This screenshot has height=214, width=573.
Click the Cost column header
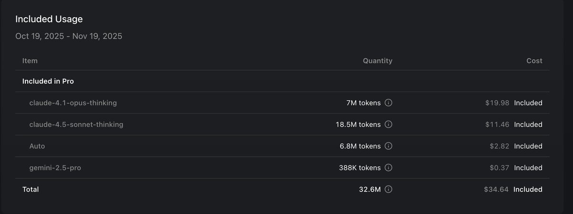(x=534, y=61)
